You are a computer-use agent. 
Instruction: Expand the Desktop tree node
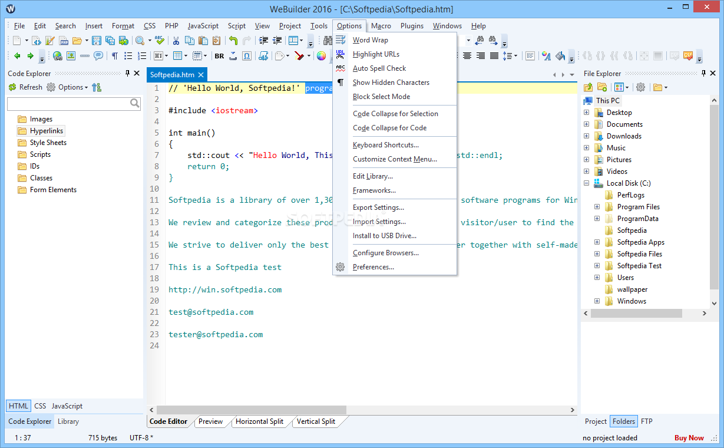586,113
